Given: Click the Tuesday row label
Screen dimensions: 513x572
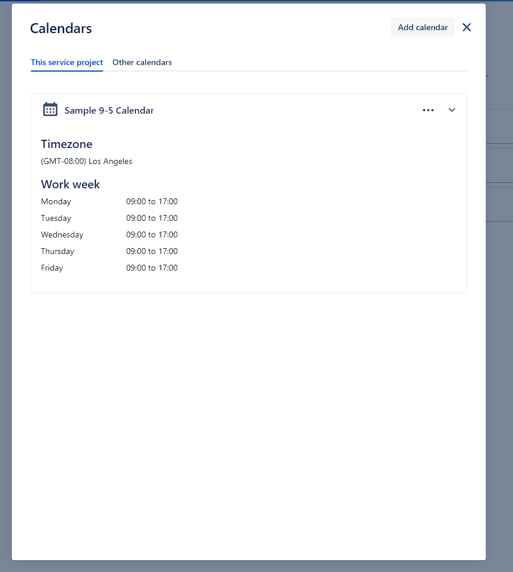Looking at the screenshot, I should click(56, 218).
